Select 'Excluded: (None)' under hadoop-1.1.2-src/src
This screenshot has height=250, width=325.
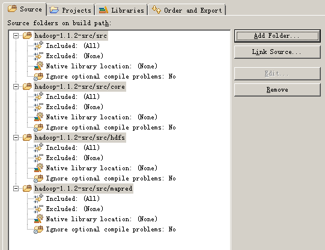[x=74, y=56]
